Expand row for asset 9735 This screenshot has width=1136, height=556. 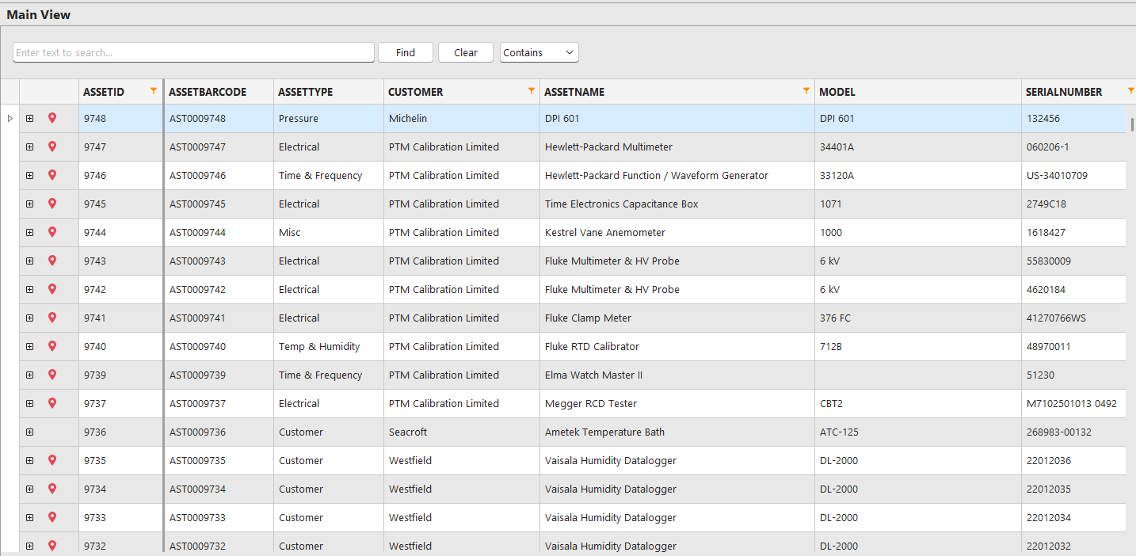click(29, 460)
